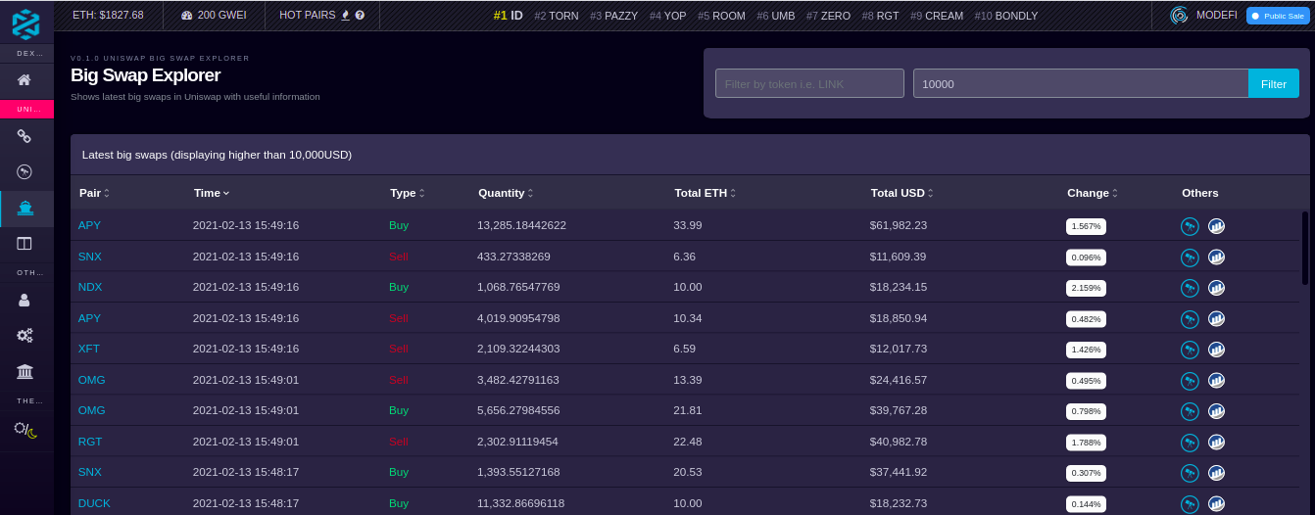Image resolution: width=1315 pixels, height=515 pixels.
Task: Sort swaps by the Time column
Action: point(212,193)
